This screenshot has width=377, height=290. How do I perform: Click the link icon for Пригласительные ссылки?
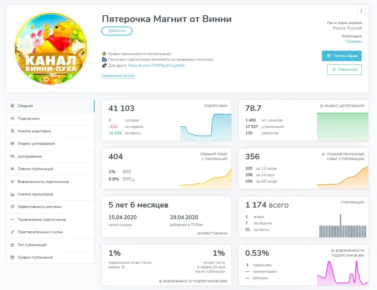point(12,232)
